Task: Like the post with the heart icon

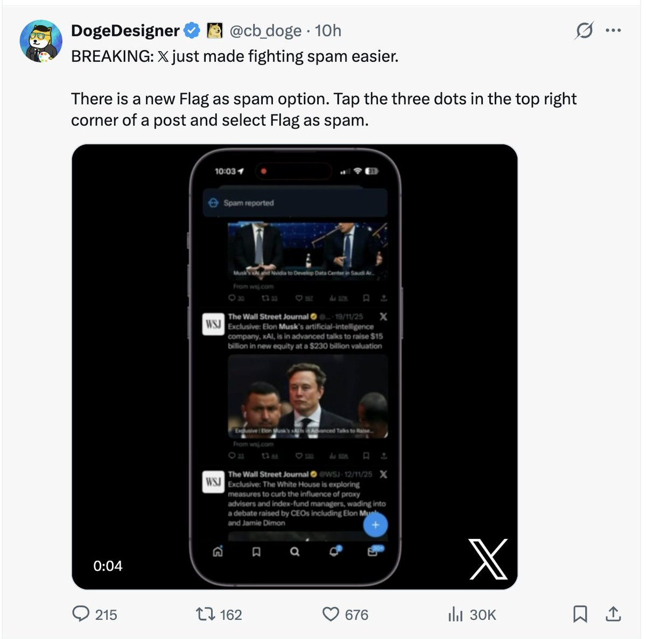Action: (331, 614)
